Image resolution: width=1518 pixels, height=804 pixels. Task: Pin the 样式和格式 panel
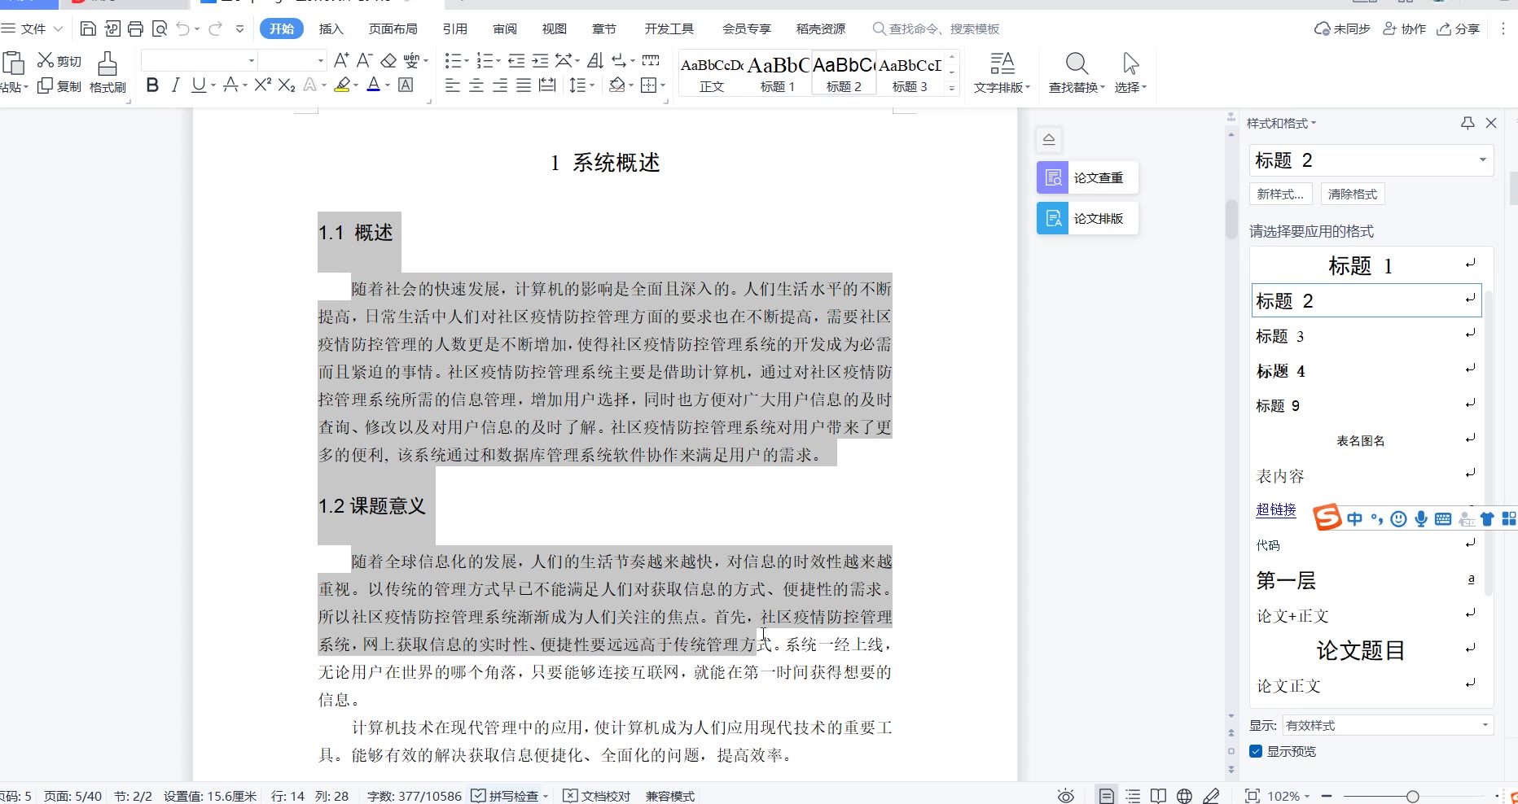coord(1468,123)
